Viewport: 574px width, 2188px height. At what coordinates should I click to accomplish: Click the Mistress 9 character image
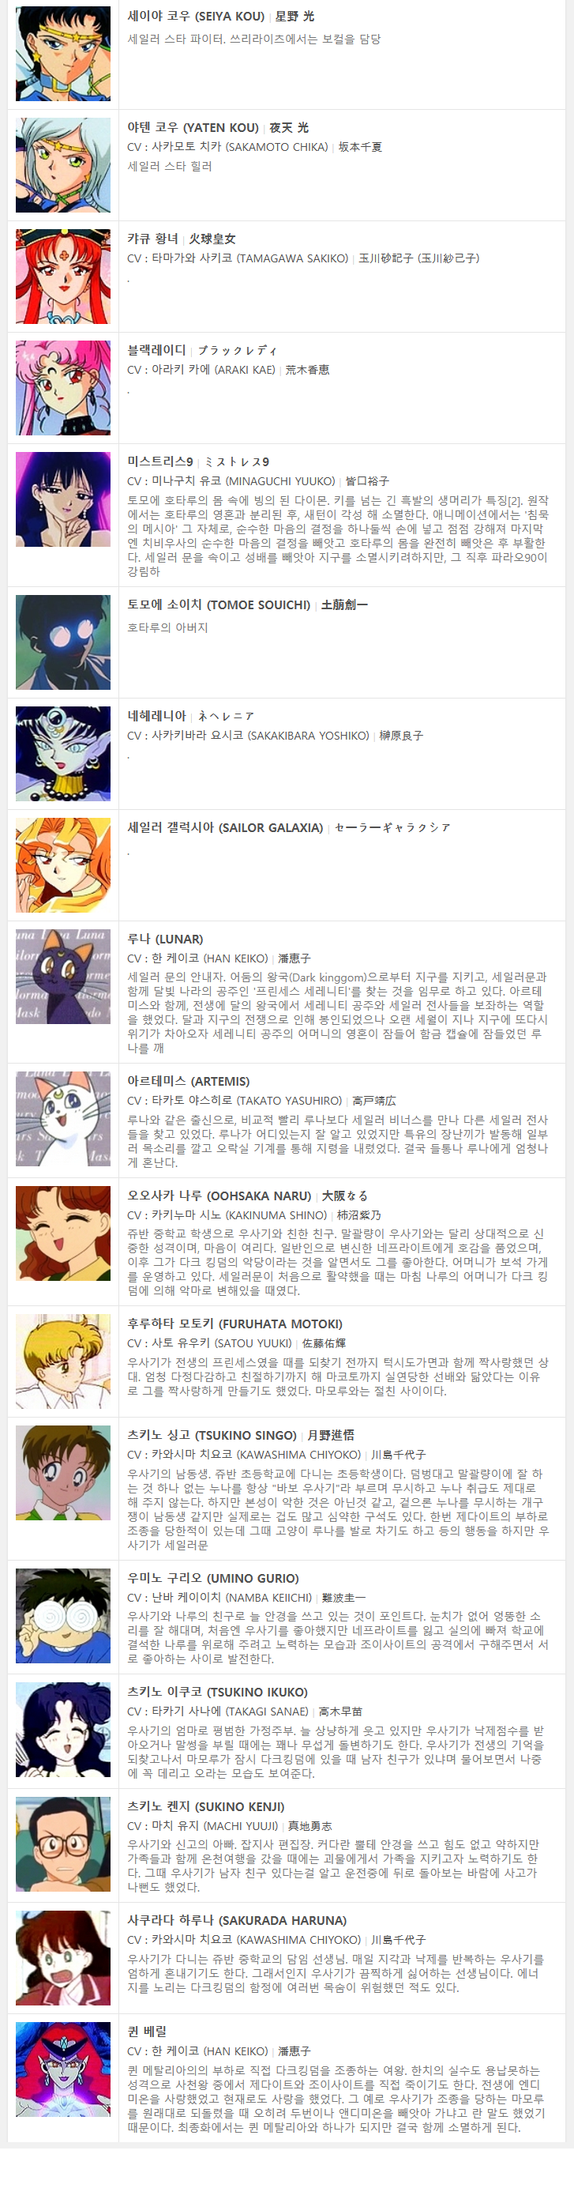pos(63,499)
